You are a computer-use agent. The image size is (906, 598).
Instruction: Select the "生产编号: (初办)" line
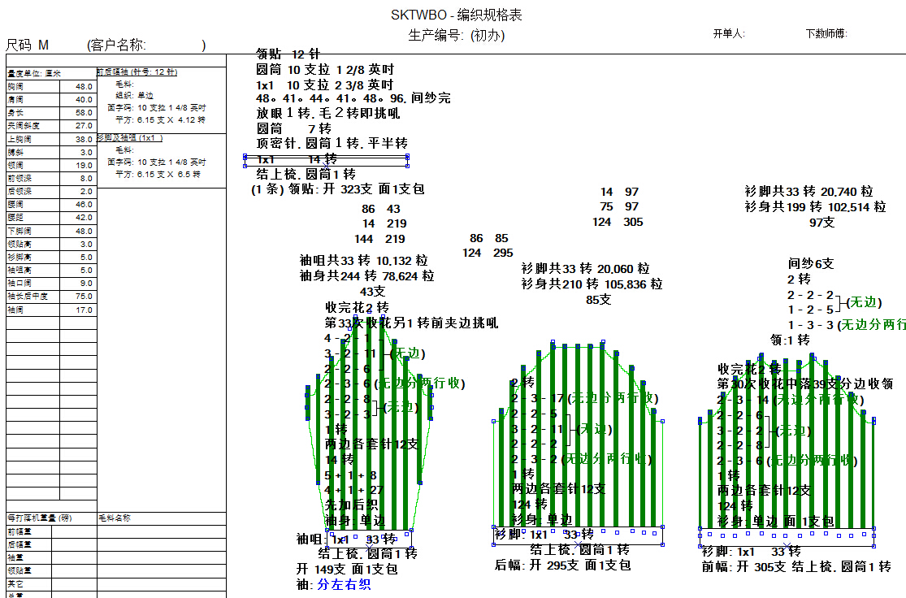(457, 35)
